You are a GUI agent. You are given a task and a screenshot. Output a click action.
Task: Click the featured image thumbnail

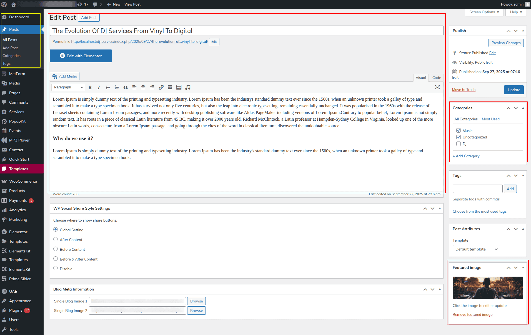pyautogui.click(x=488, y=287)
